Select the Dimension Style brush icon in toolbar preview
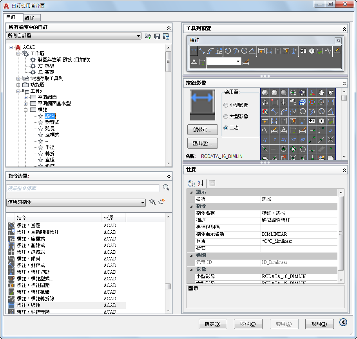Viewport: 357px width, 339px height. (246, 61)
